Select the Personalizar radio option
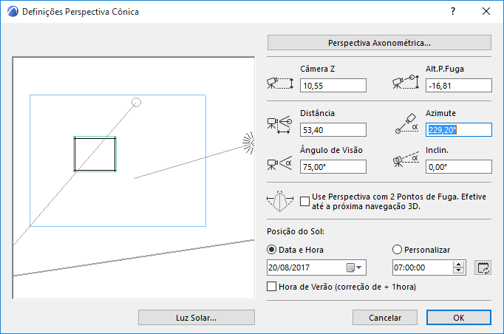 point(398,250)
